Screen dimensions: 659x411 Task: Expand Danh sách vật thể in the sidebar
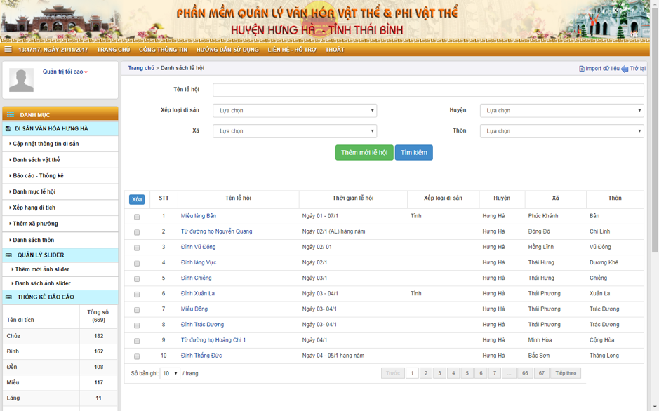(36, 160)
